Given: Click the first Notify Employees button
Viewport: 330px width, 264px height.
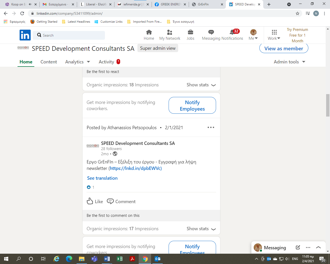Looking at the screenshot, I should pos(192,105).
